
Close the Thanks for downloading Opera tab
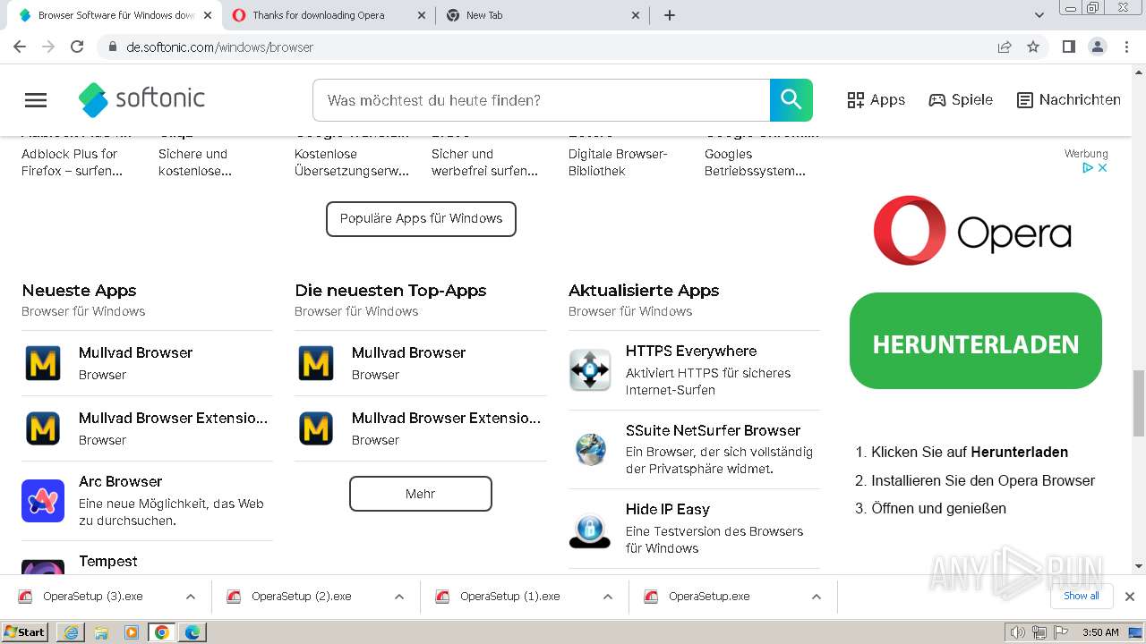(422, 15)
